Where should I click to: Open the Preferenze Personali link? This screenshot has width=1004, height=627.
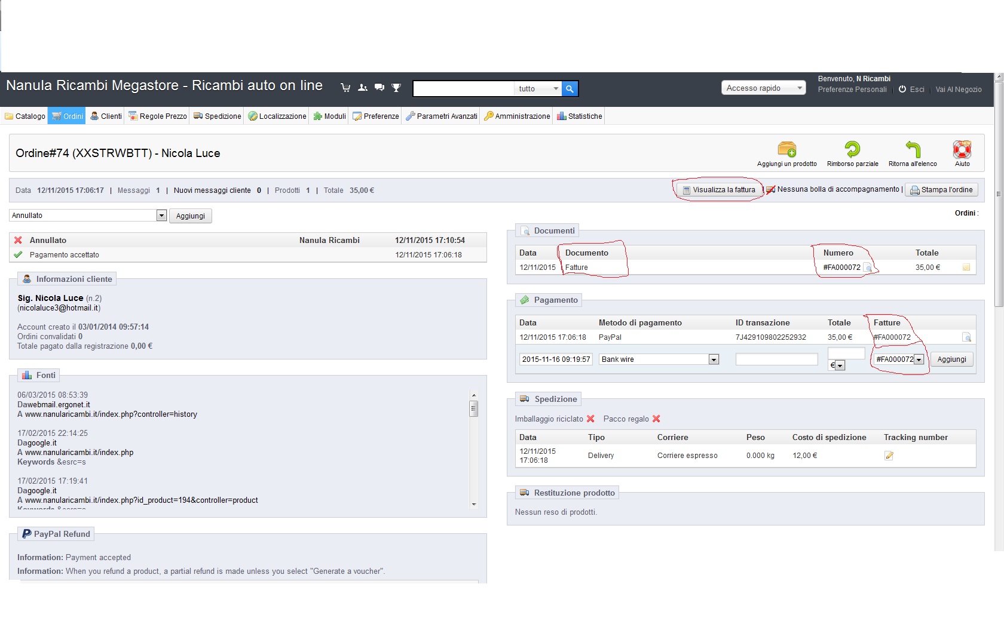pos(852,90)
